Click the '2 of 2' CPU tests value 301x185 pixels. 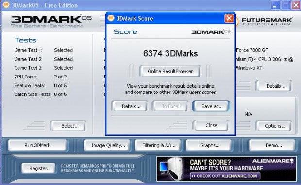click(60, 77)
